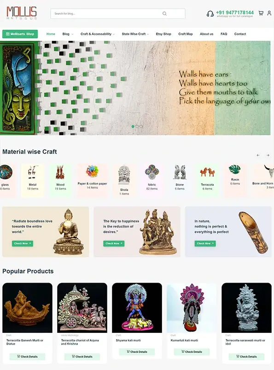This screenshot has height=370, width=274.
Task: Click the headset support icon
Action: coord(210,14)
